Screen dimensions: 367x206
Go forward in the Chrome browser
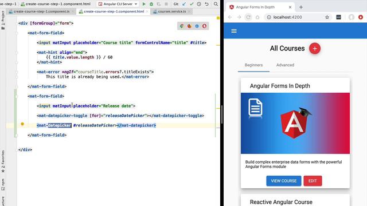pyautogui.click(x=239, y=17)
